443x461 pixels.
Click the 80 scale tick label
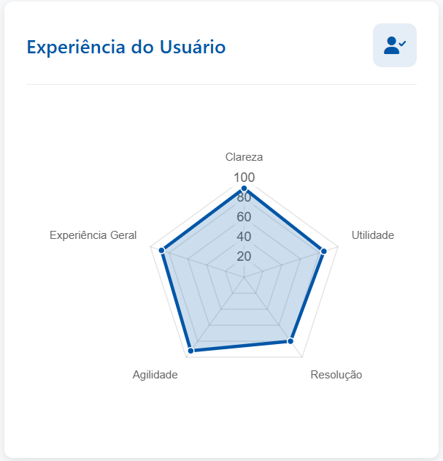point(244,197)
